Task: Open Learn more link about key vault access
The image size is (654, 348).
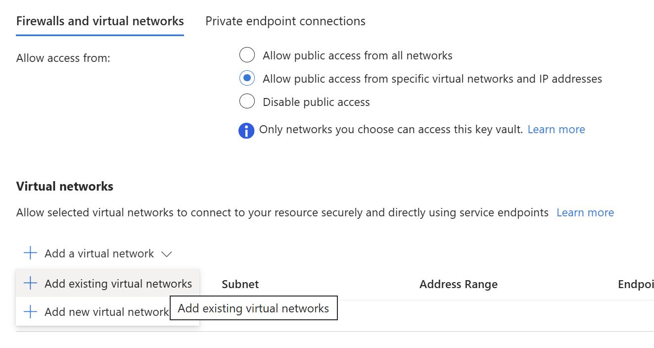Action: click(556, 129)
